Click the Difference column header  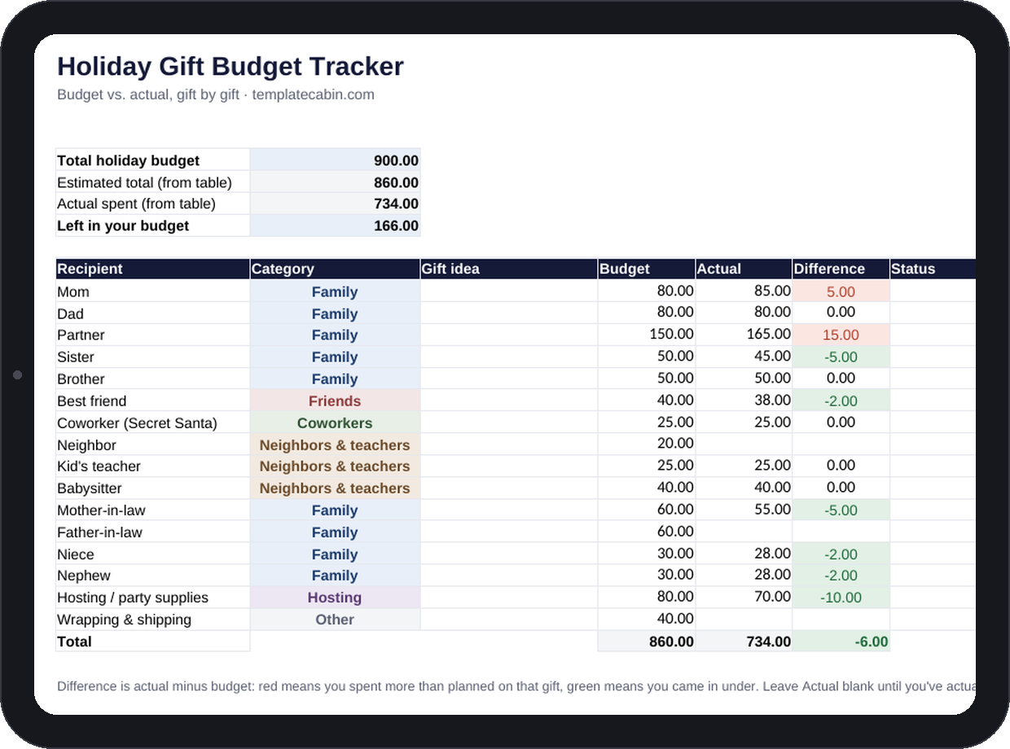click(x=841, y=269)
